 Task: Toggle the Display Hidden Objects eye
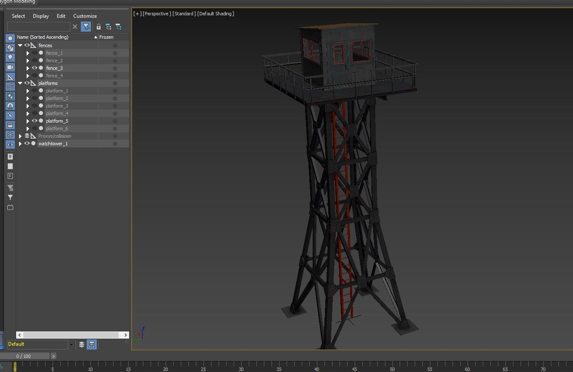coord(10,144)
